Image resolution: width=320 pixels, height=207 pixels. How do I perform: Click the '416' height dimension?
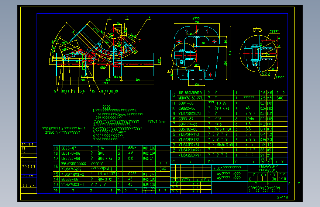[230, 53]
